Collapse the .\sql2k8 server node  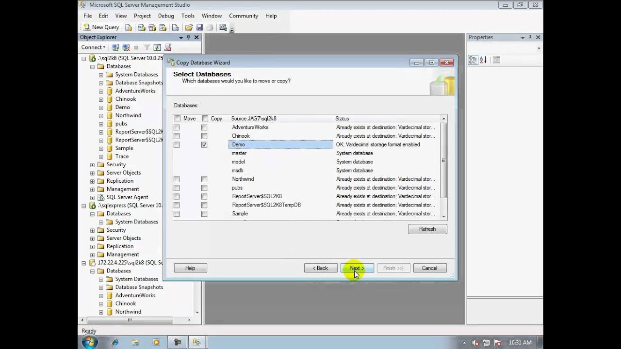pyautogui.click(x=84, y=58)
